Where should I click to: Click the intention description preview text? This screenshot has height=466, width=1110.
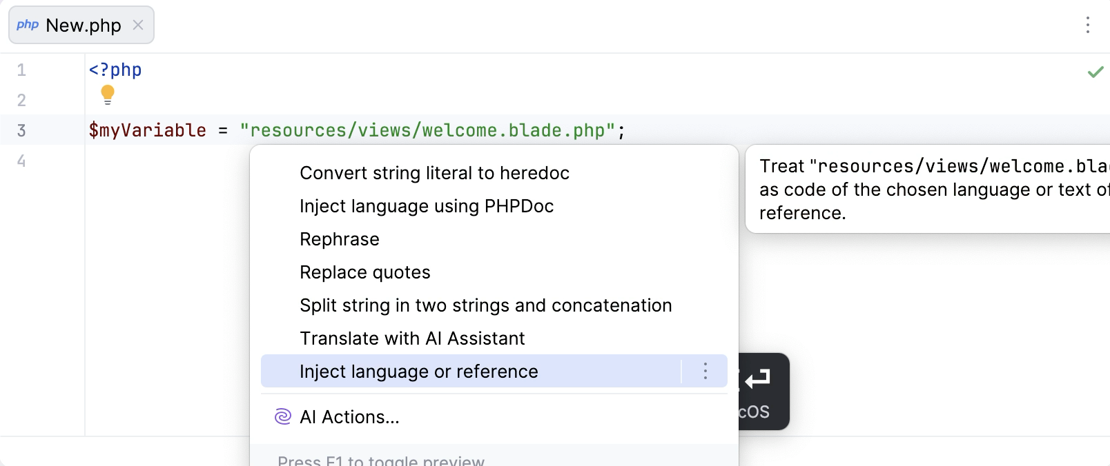point(934,190)
